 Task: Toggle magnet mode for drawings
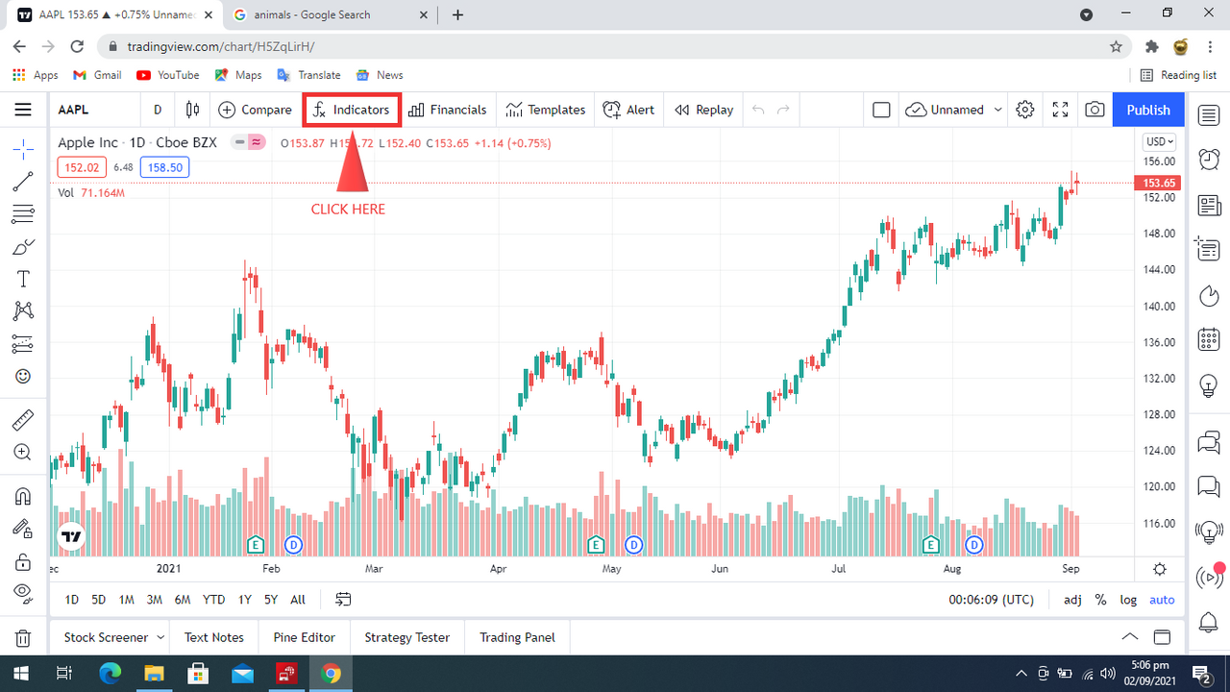(23, 496)
